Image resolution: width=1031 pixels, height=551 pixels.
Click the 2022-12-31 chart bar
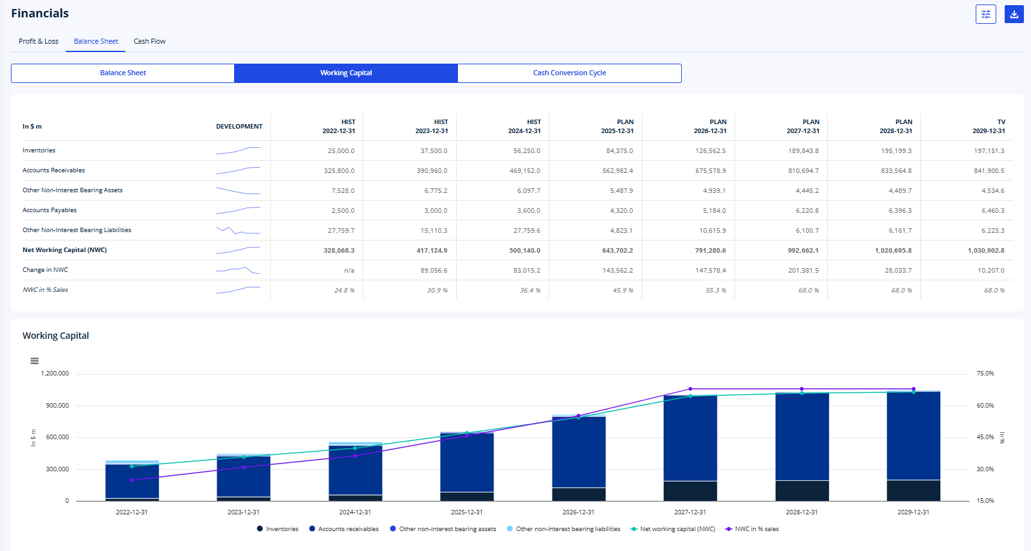[x=132, y=481]
